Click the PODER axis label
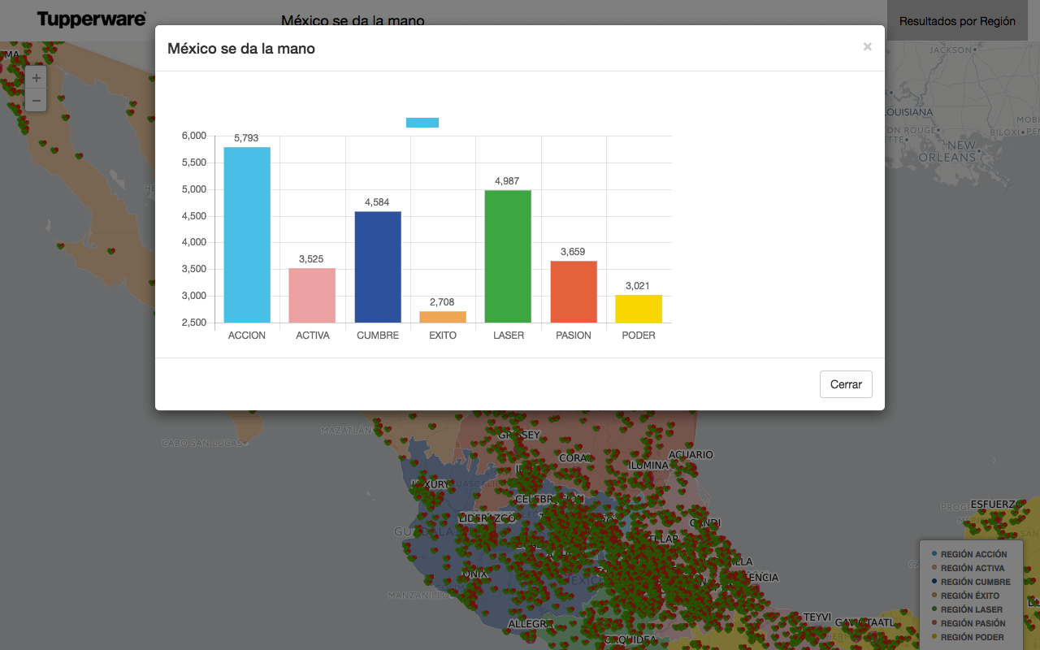Viewport: 1040px width, 650px height. tap(639, 336)
